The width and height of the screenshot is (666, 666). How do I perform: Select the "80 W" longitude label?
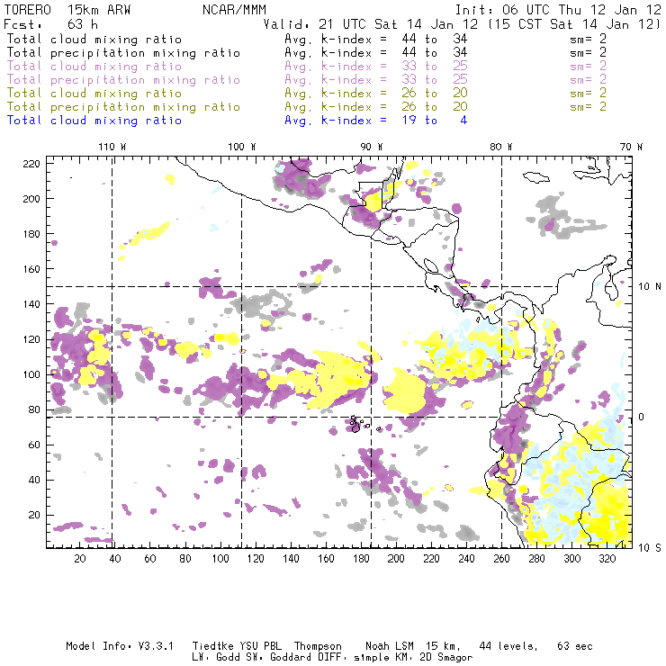click(x=501, y=147)
